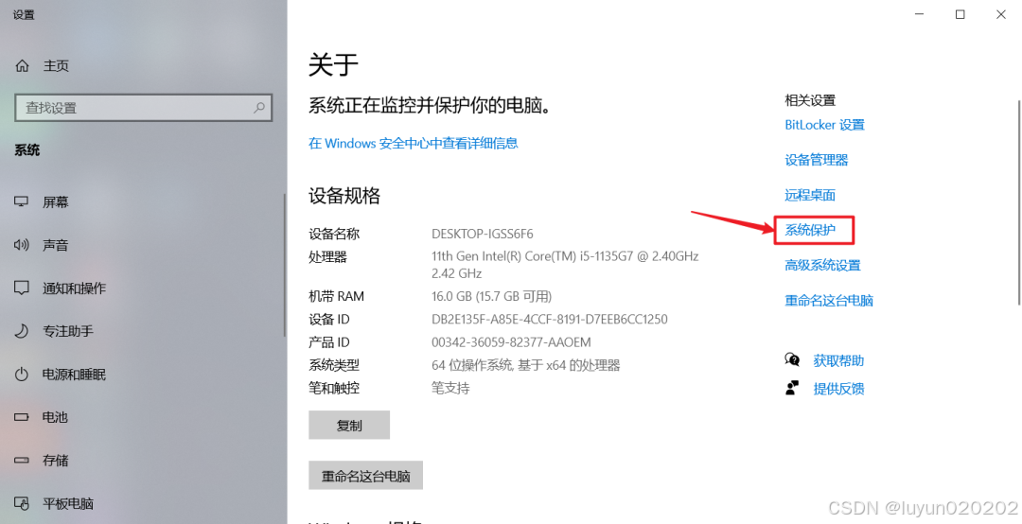
Task: Click the search magnifier icon in 查找设置
Action: tap(258, 108)
